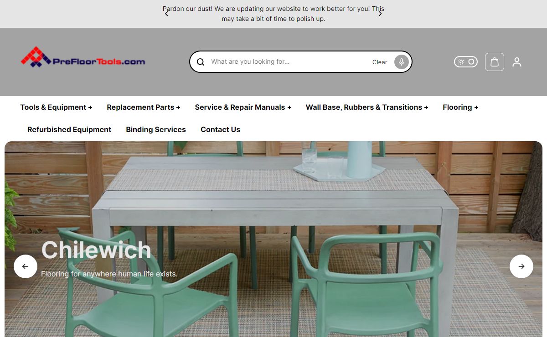Show next announcement with right chevron
Image resolution: width=547 pixels, height=337 pixels.
click(380, 14)
